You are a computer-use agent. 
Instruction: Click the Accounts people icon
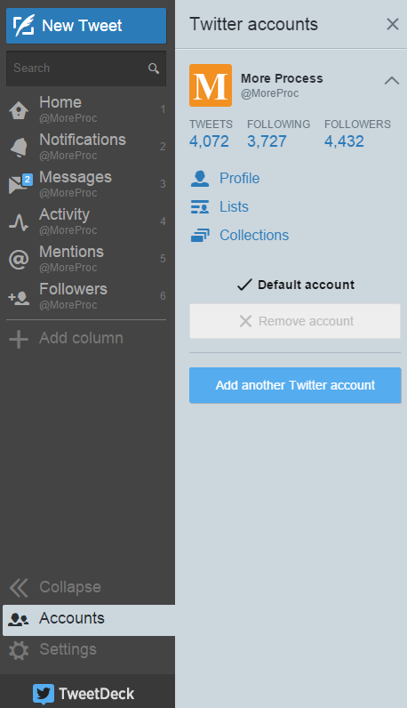tap(19, 619)
